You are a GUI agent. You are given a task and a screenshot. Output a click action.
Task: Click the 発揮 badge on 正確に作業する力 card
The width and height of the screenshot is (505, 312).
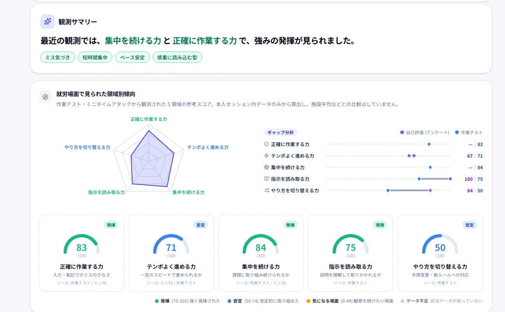[111, 225]
